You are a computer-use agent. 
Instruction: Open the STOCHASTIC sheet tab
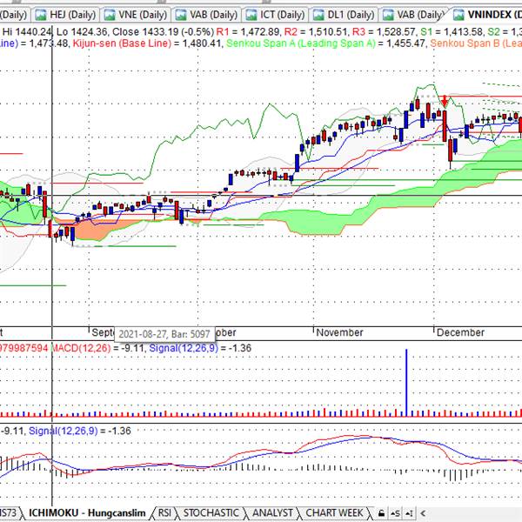tap(211, 513)
